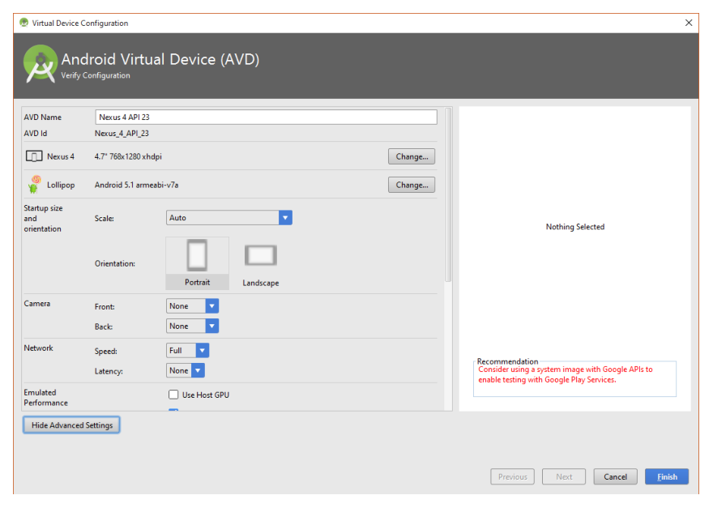The height and width of the screenshot is (508, 713).
Task: Click the settings panel vertical scrollbar
Action: 448,194
